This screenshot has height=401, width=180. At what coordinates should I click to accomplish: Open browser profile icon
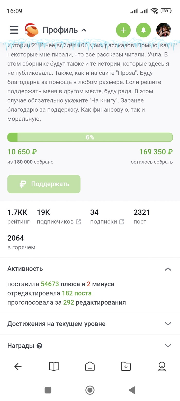coord(162,366)
